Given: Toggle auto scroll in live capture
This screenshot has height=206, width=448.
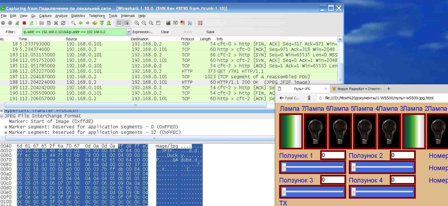Looking at the screenshot, I should tap(126, 23).
